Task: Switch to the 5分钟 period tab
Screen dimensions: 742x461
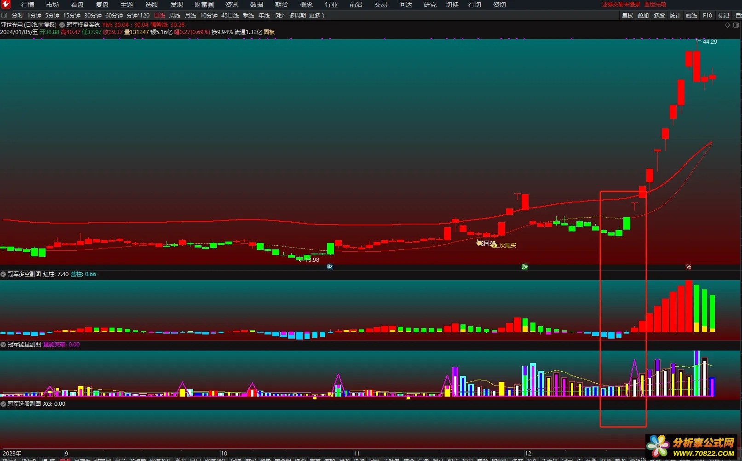Action: click(52, 16)
